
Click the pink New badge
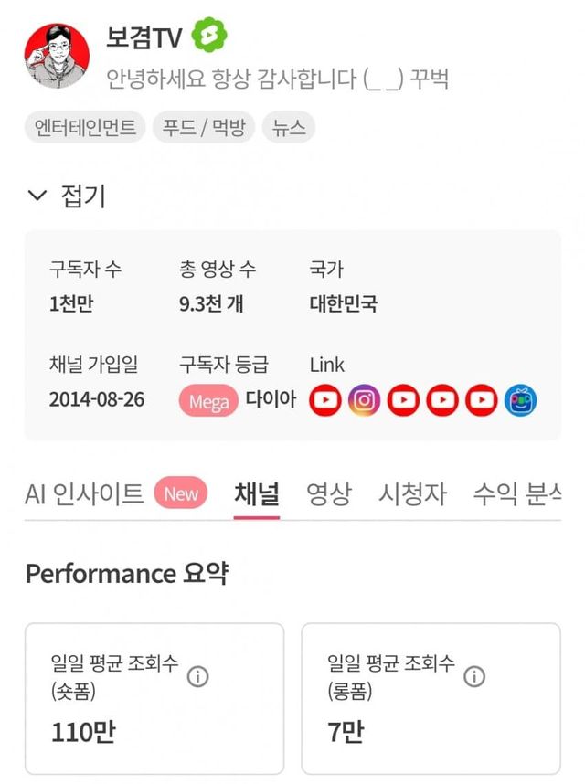[181, 494]
